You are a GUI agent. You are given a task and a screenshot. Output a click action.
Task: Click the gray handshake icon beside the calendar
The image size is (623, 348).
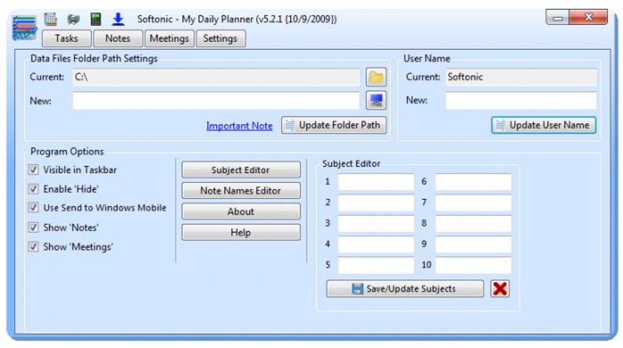(73, 19)
